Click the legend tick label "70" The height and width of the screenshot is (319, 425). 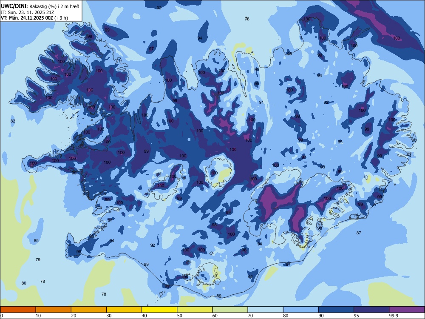[x=250, y=316]
